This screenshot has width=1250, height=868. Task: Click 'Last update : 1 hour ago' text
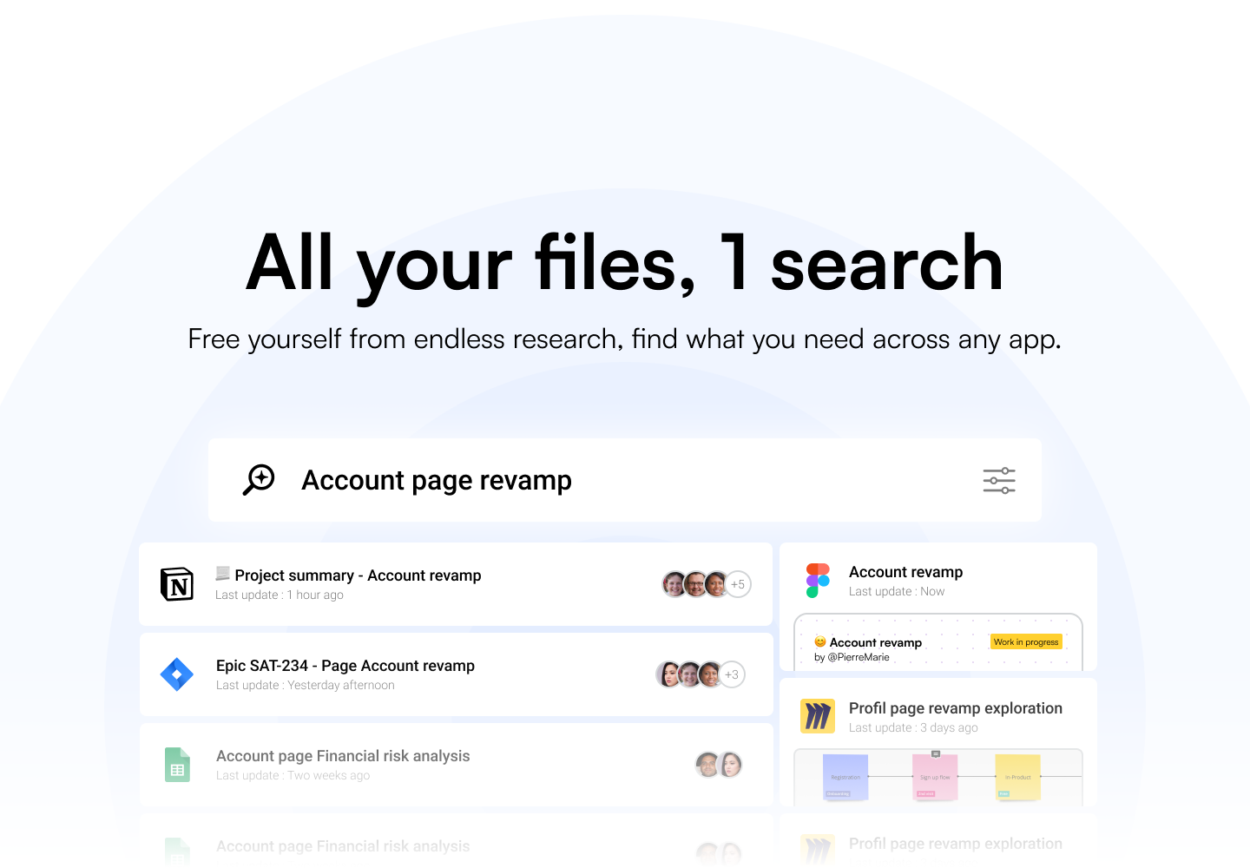(x=280, y=595)
